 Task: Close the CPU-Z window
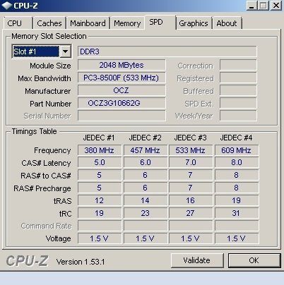[x=276, y=6]
